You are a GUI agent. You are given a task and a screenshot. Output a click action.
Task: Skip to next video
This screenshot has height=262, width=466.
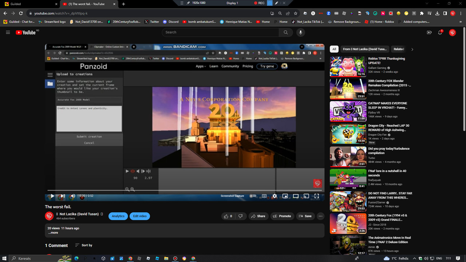[63, 196]
